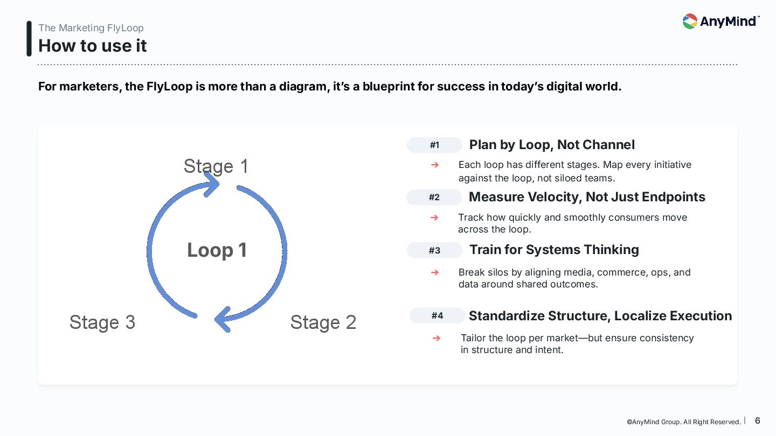Viewport: 776px width, 436px height.
Task: Click the 'Standardize Structure, Localize Execution' heading
Action: [600, 316]
